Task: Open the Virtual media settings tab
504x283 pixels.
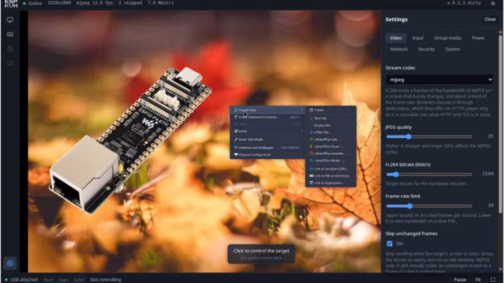Action: [447, 38]
